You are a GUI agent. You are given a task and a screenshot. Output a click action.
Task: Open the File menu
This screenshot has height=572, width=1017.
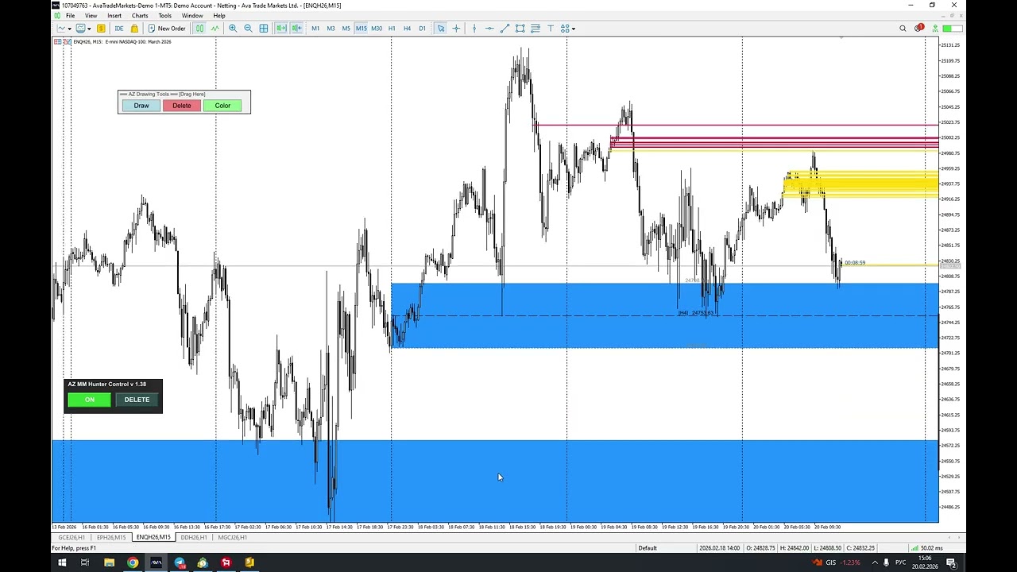pos(71,15)
